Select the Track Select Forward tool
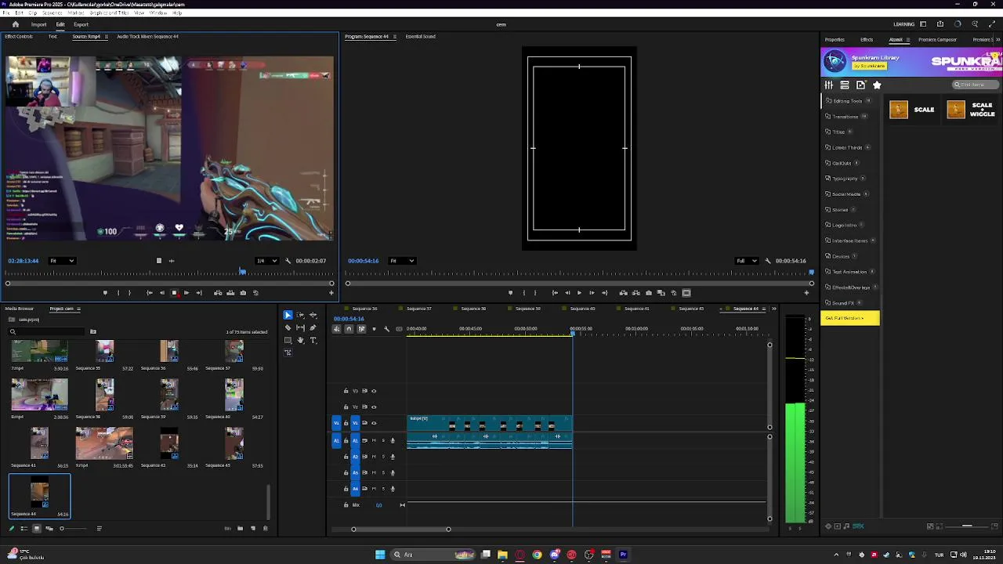1003x564 pixels. pyautogui.click(x=300, y=315)
